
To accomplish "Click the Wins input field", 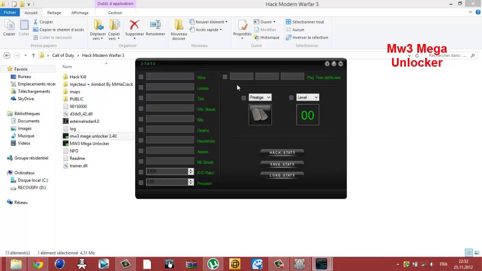I will pyautogui.click(x=170, y=76).
